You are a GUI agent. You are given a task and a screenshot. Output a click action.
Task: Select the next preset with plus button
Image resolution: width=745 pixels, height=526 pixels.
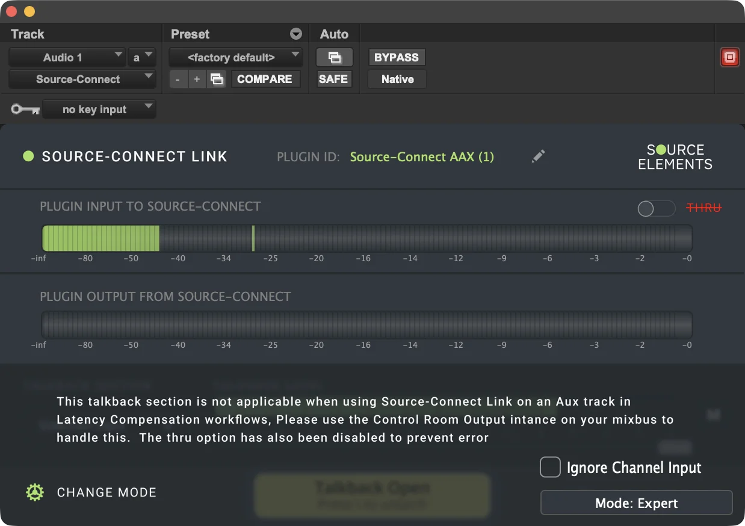(197, 79)
